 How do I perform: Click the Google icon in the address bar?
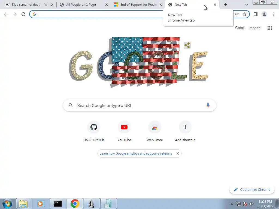pos(34,14)
